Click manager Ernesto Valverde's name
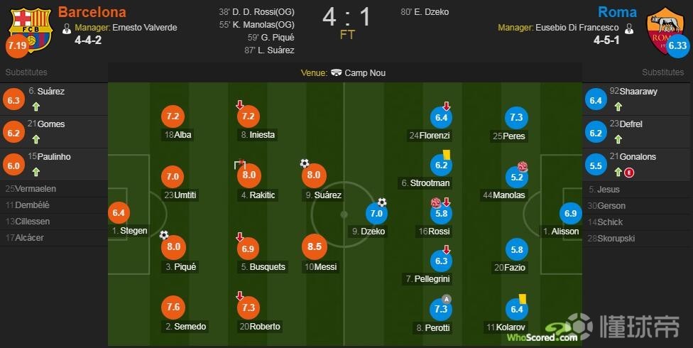This screenshot has height=348, width=693. (145, 28)
